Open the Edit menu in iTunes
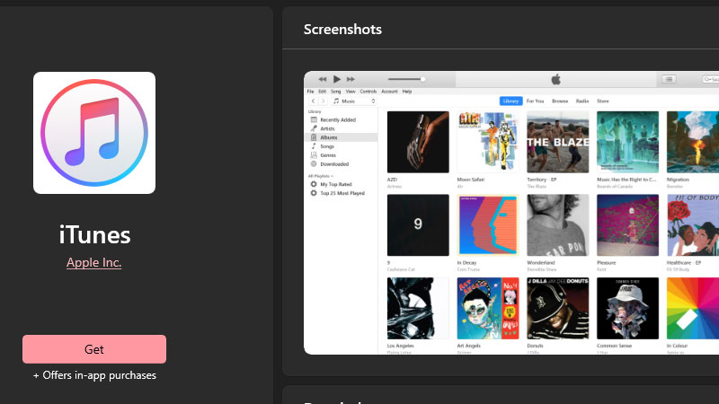The width and height of the screenshot is (719, 404). [323, 92]
